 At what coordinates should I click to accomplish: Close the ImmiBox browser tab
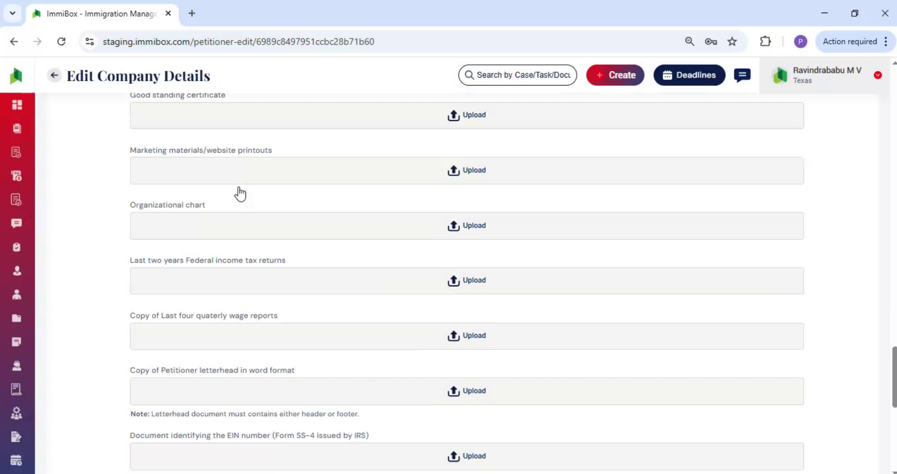(x=168, y=13)
